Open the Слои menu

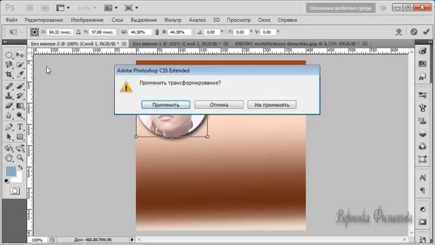(x=118, y=20)
